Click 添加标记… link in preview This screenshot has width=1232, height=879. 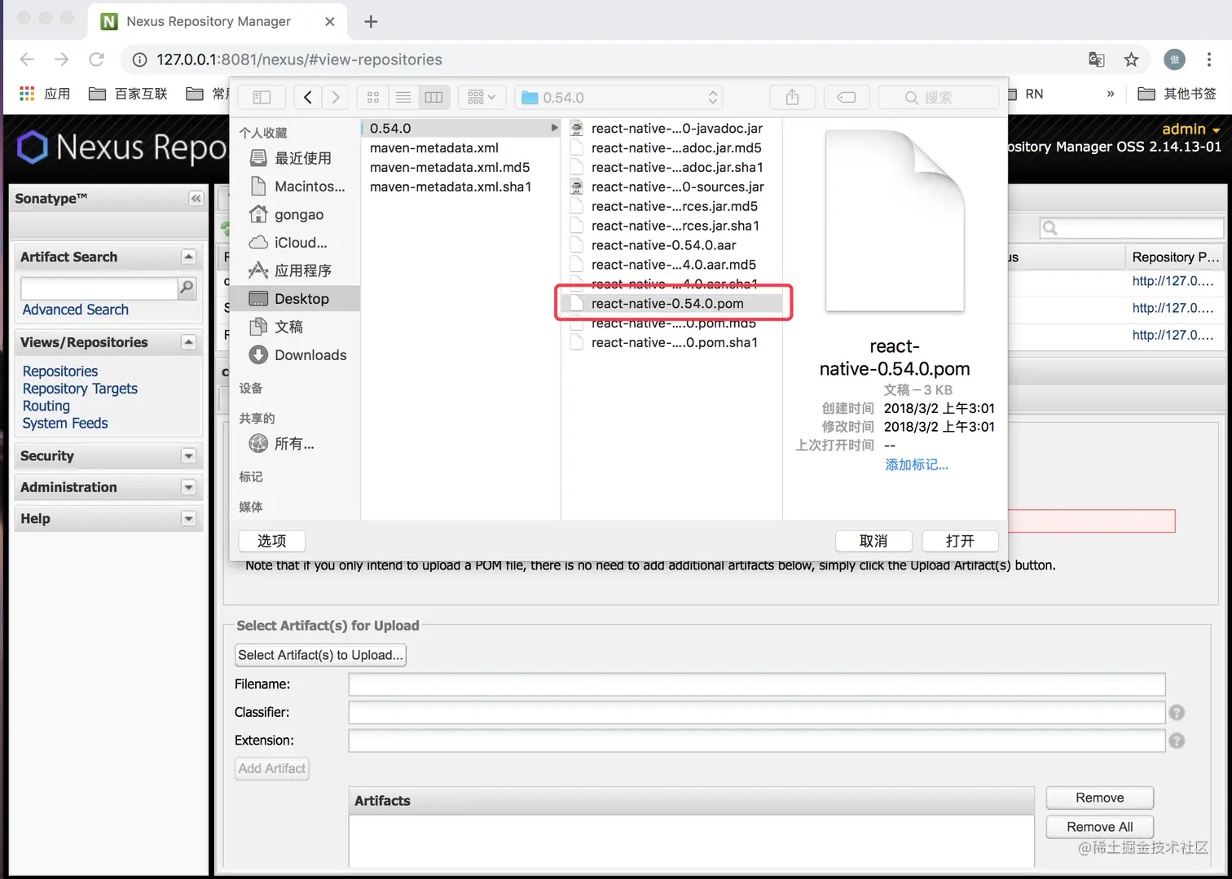click(917, 464)
